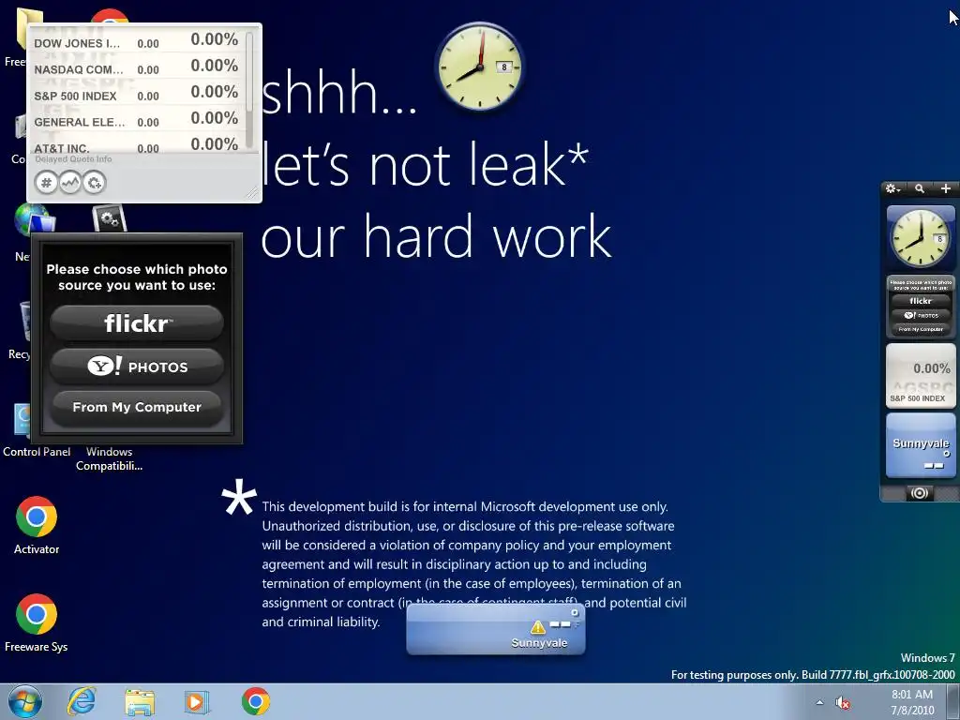
Task: Click the taskbar clock showing 8:01 AM
Action: (912, 702)
